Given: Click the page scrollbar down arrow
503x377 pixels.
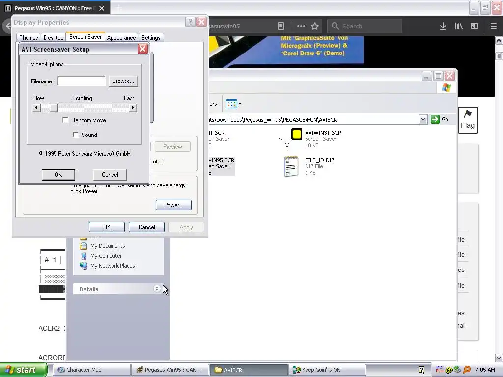Looking at the screenshot, I should (499, 358).
